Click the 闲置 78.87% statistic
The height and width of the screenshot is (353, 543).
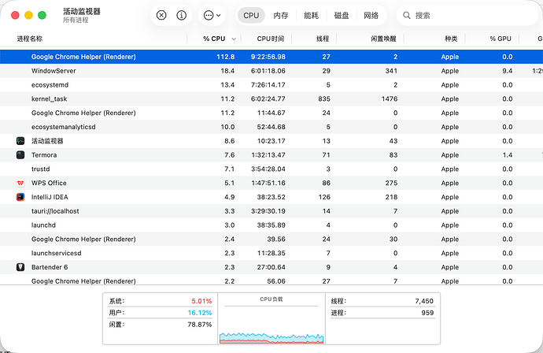pos(160,325)
